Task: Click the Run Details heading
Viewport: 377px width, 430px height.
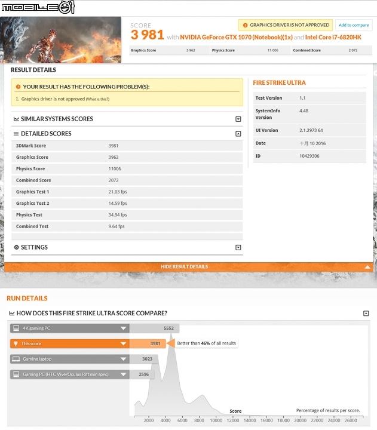Action: point(27,299)
